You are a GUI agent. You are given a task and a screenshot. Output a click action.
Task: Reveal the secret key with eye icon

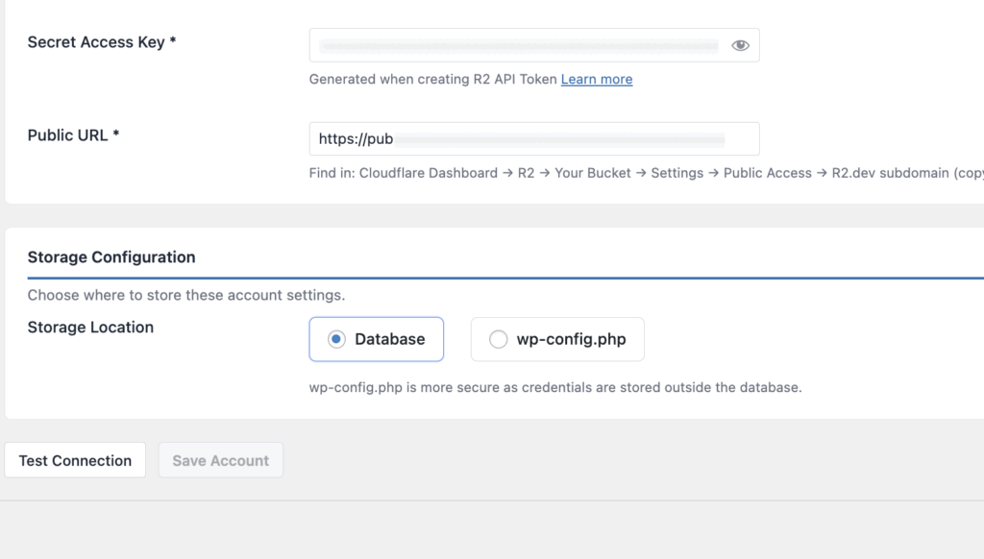click(740, 45)
